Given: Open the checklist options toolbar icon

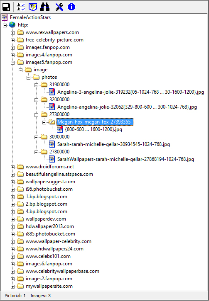Looking at the screenshot, I should tap(21, 7).
